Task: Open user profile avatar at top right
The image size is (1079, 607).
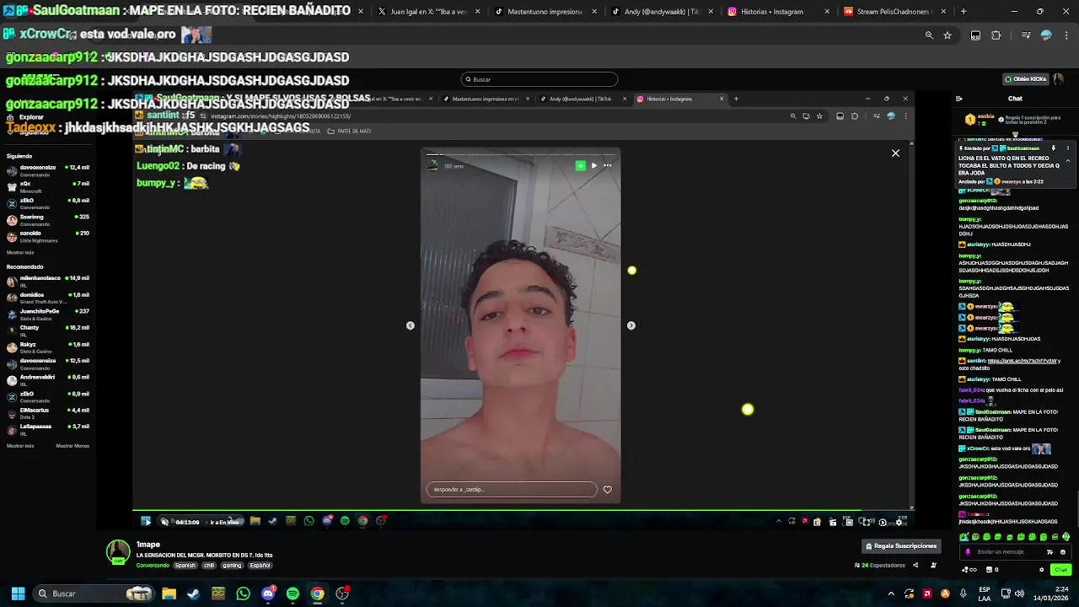Action: [x=1058, y=79]
